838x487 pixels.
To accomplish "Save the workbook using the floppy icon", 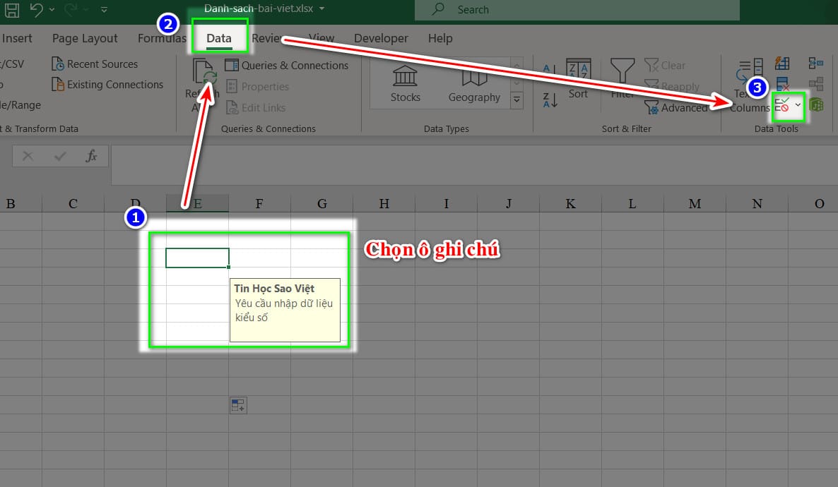I will (12, 9).
